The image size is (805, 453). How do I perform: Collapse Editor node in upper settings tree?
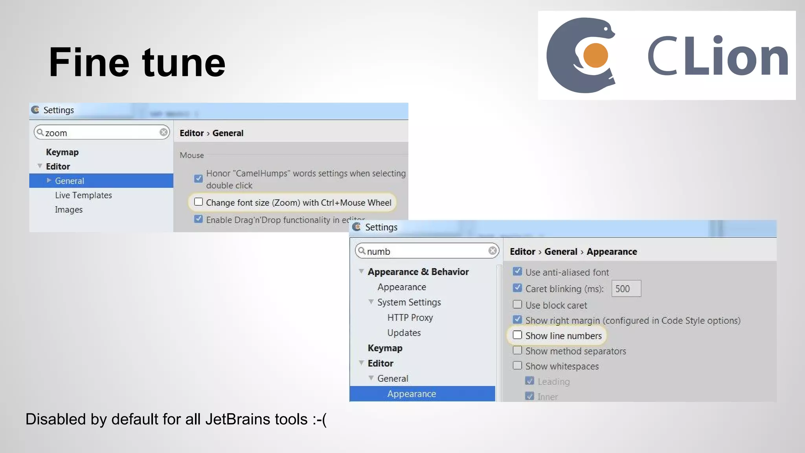pyautogui.click(x=40, y=166)
